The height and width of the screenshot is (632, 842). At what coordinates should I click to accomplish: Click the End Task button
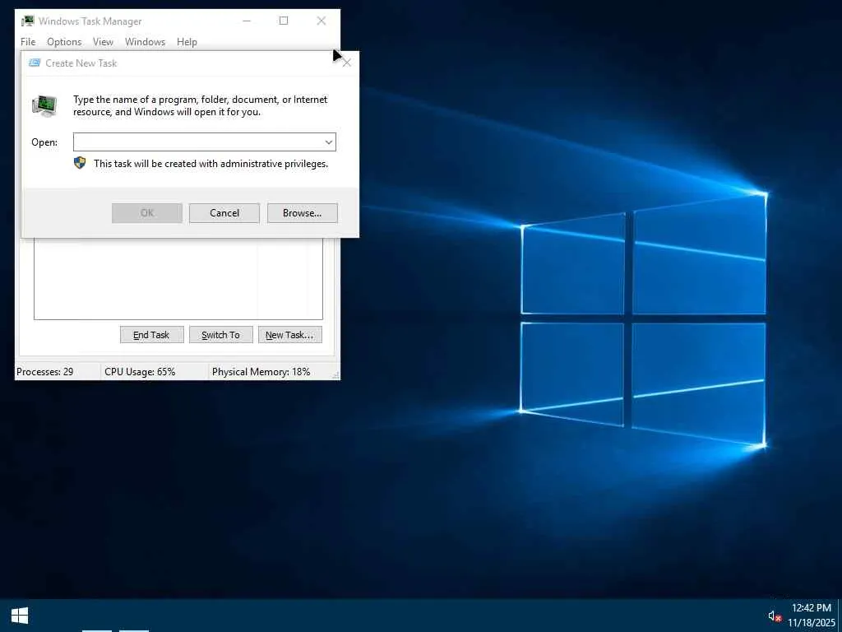pos(151,335)
